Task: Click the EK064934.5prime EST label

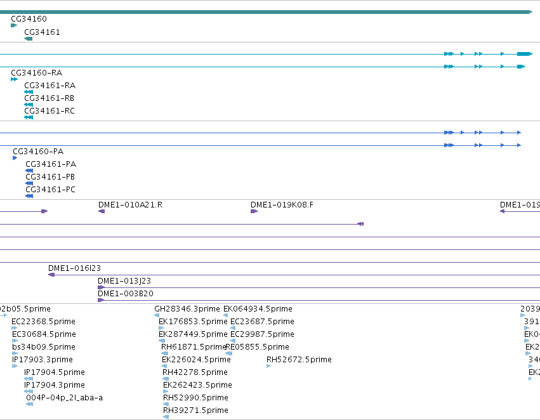Action: pos(258,309)
